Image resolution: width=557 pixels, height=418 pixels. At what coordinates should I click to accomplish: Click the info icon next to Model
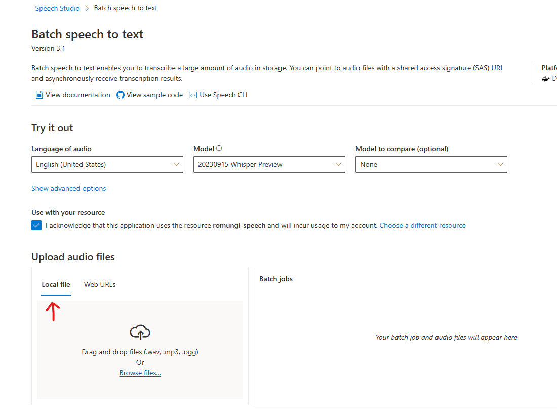[219, 149]
